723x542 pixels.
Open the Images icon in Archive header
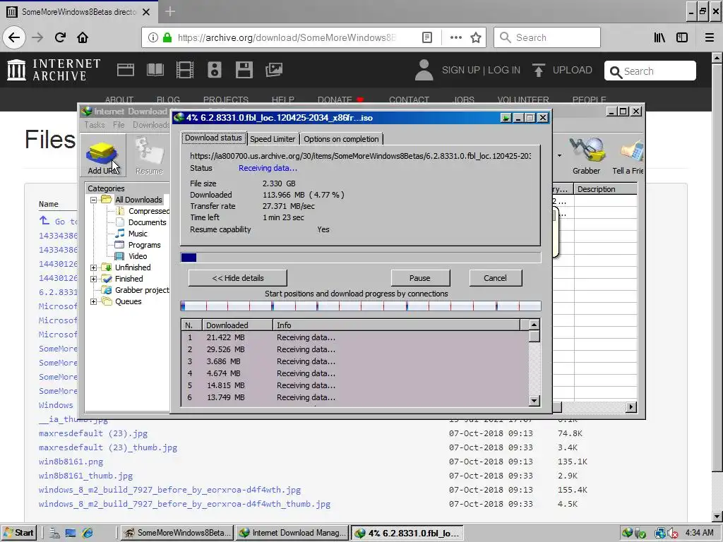(274, 70)
